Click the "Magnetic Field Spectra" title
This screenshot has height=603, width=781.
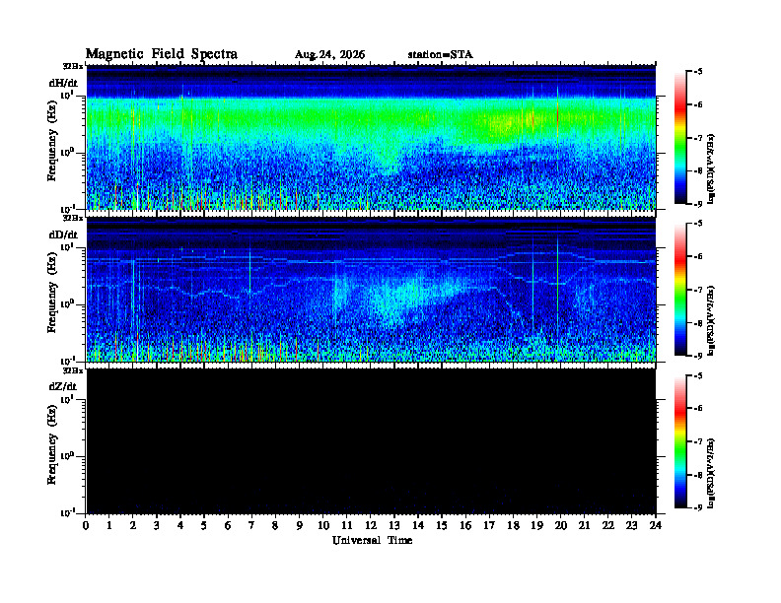(162, 54)
